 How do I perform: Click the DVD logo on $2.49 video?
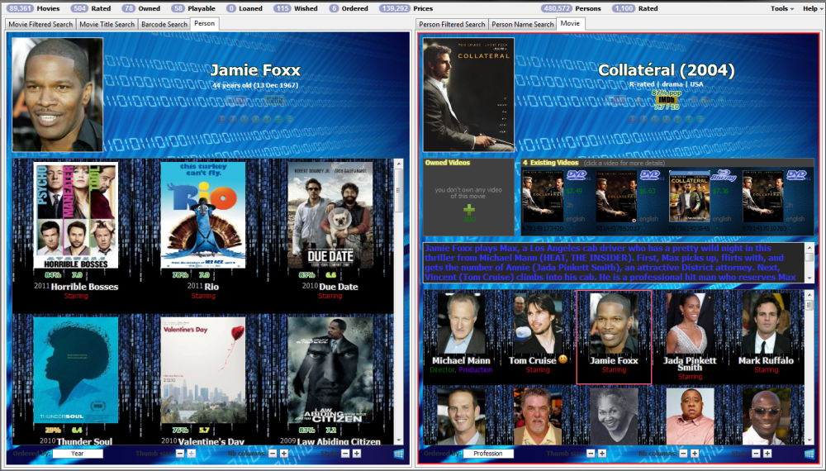pyautogui.click(x=577, y=175)
